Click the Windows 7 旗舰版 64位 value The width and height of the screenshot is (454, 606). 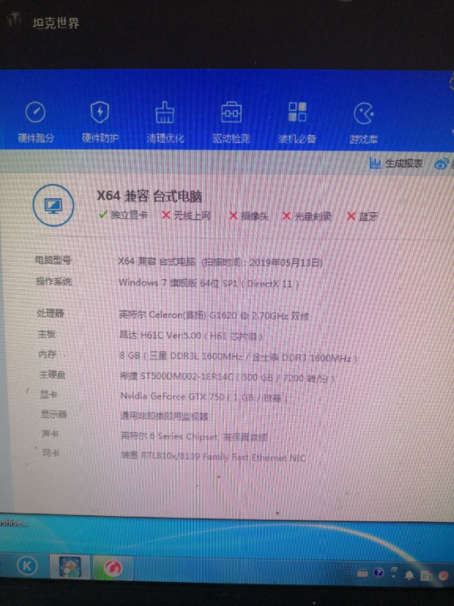[209, 283]
